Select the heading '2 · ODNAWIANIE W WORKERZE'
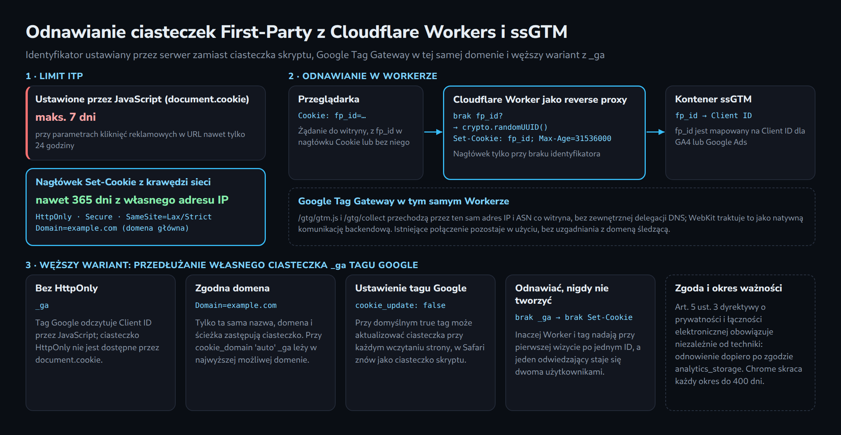This screenshot has width=841, height=435. (363, 76)
